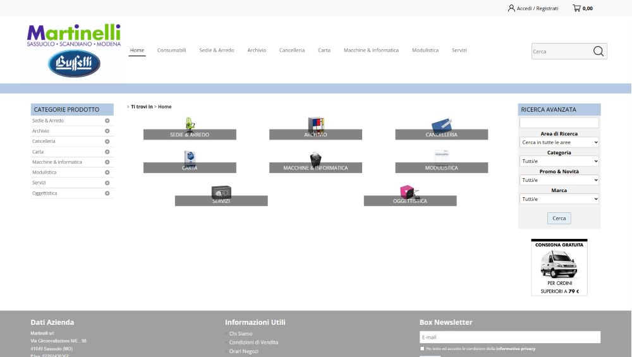Click the newsletter E-mail input field
This screenshot has width=632, height=357.
509,337
